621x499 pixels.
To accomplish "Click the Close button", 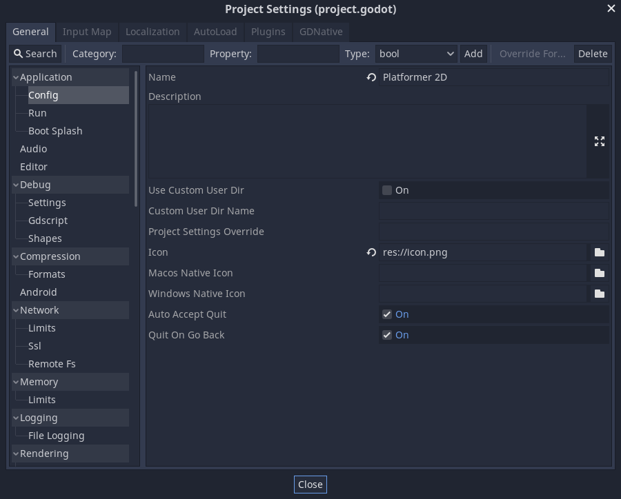I will point(310,485).
